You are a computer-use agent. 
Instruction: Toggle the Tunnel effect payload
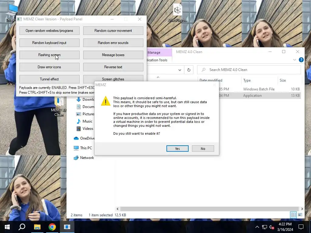[50, 79]
